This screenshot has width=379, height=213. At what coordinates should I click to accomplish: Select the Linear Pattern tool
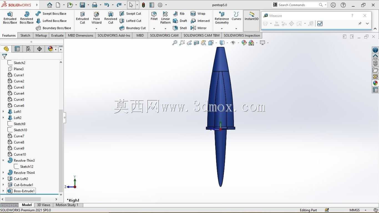click(x=165, y=18)
